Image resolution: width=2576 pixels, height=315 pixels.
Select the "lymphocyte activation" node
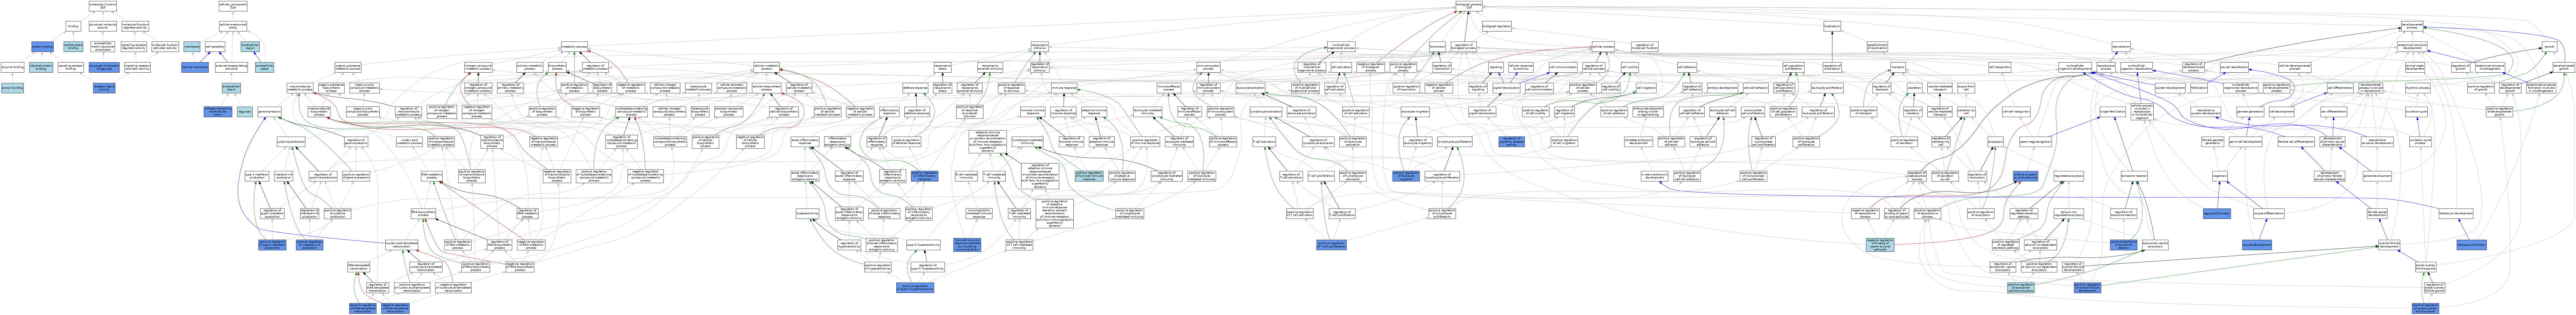point(1266,112)
